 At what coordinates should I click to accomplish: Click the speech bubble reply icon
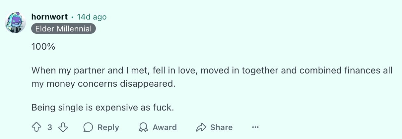(88, 127)
